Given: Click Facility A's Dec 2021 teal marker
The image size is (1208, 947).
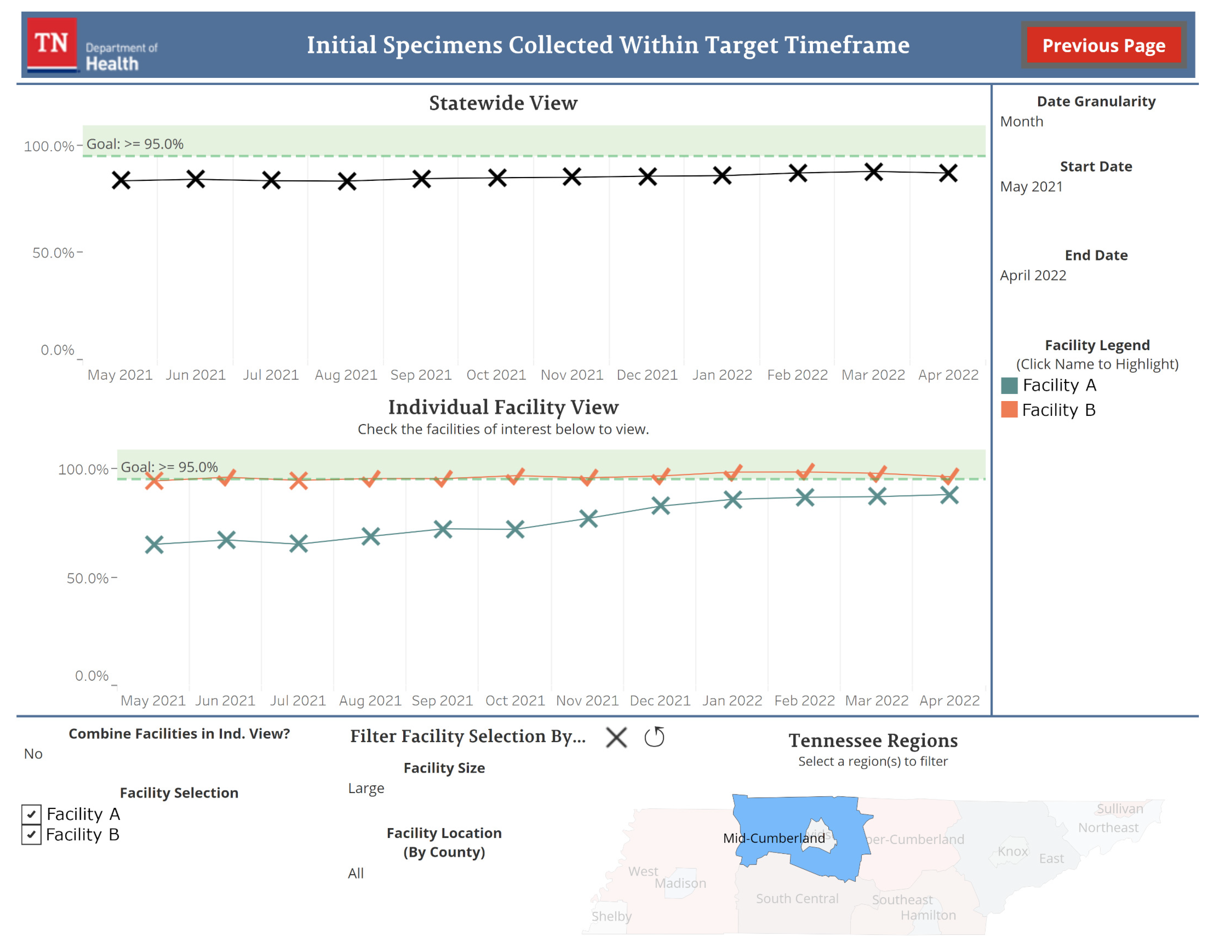Looking at the screenshot, I should point(660,506).
